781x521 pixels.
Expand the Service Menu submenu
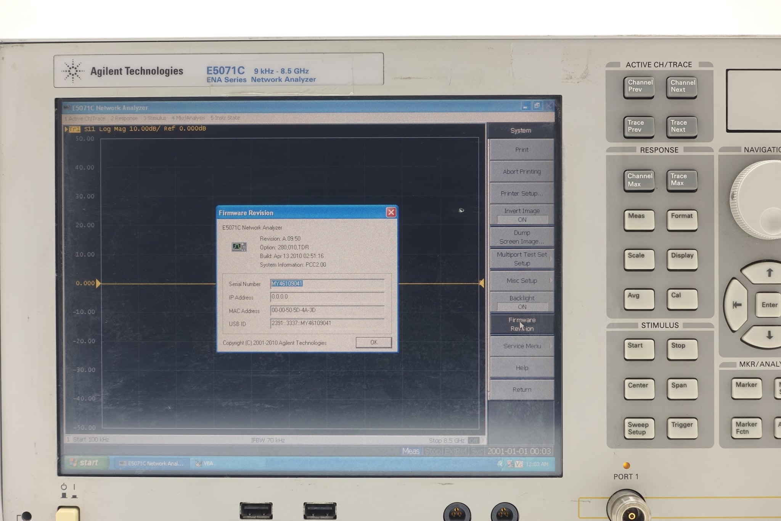(522, 346)
